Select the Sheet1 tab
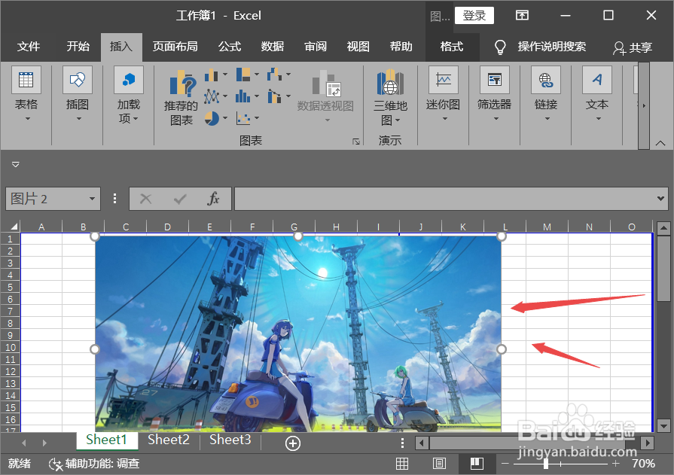 pyautogui.click(x=107, y=440)
